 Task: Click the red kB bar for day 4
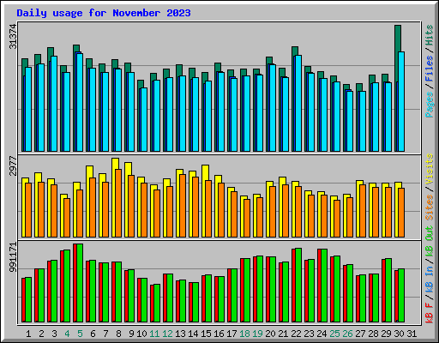click(x=62, y=286)
